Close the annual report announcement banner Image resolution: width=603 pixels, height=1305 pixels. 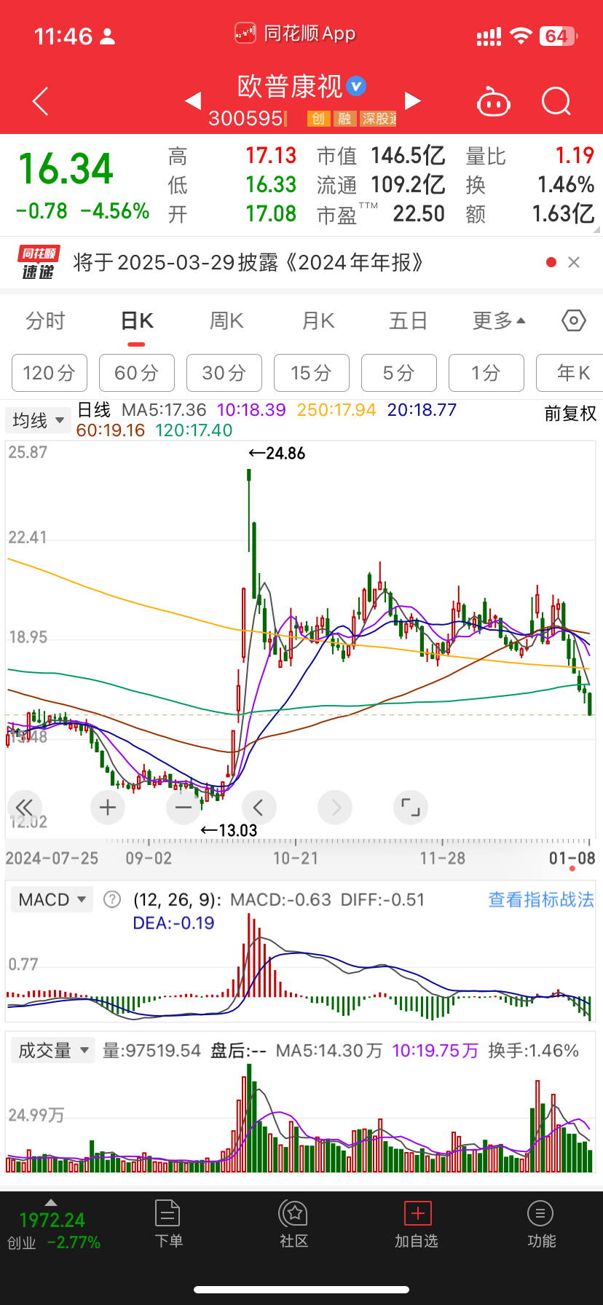[574, 262]
